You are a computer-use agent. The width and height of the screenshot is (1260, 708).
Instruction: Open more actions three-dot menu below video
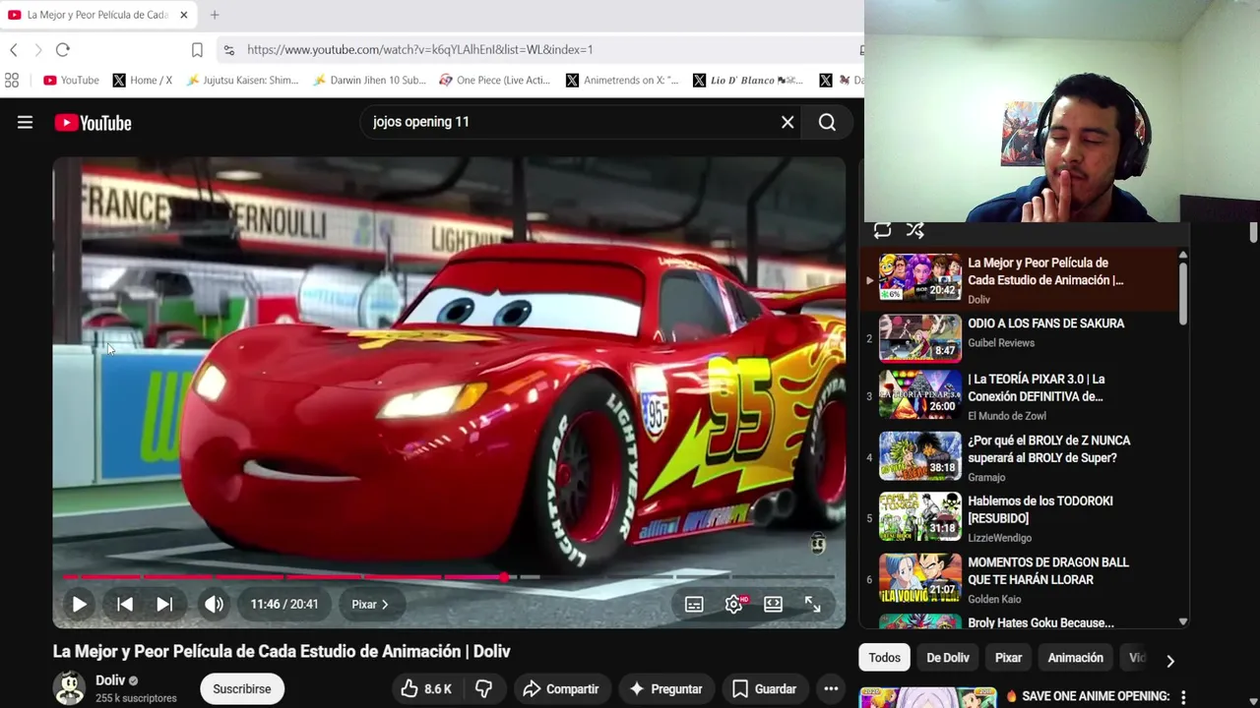[x=831, y=688]
